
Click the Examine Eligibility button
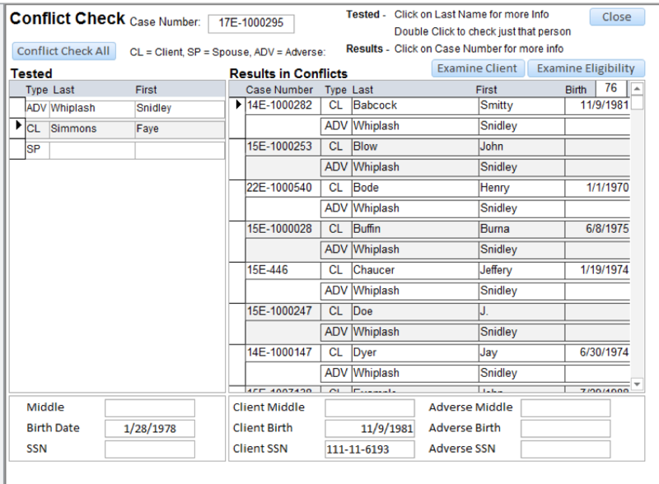586,67
